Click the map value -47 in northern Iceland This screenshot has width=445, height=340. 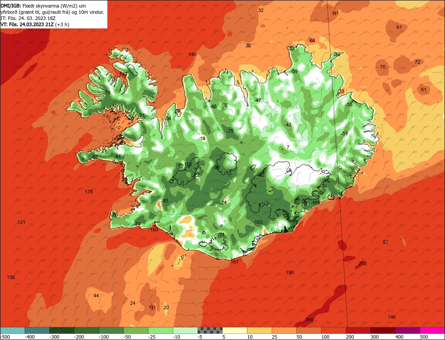(x=257, y=100)
